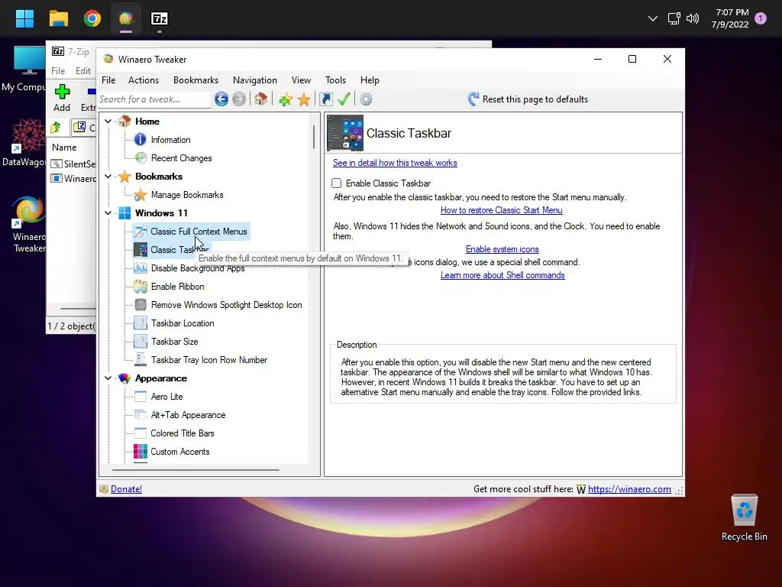Click the green Add button in 7-Zip
782x587 pixels.
pos(62,98)
